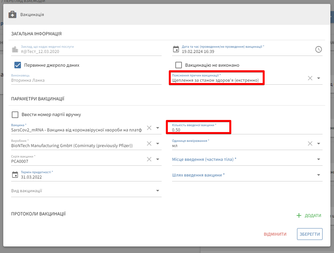Click Додати to add vaccination protocol
334x253 pixels.
point(309,216)
